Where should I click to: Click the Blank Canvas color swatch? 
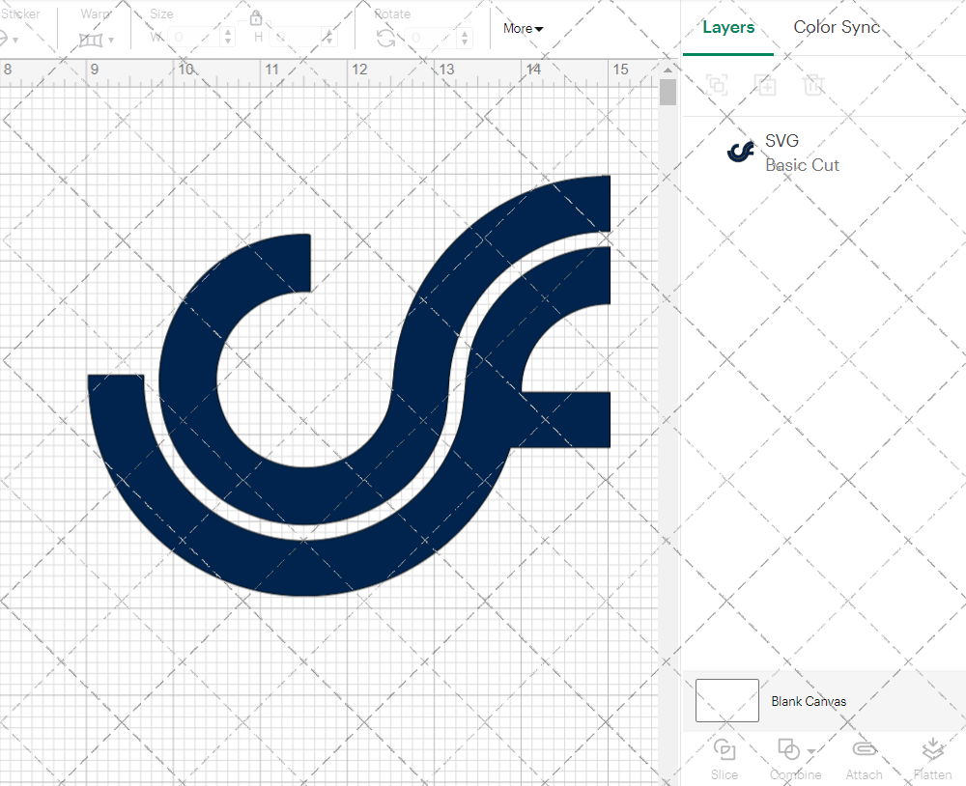(x=726, y=701)
